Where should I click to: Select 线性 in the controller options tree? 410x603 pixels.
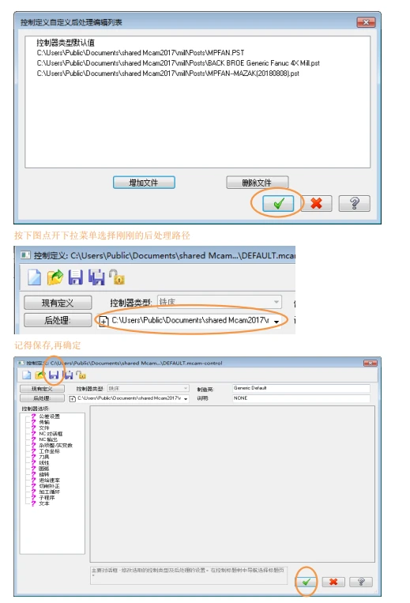pyautogui.click(x=44, y=463)
